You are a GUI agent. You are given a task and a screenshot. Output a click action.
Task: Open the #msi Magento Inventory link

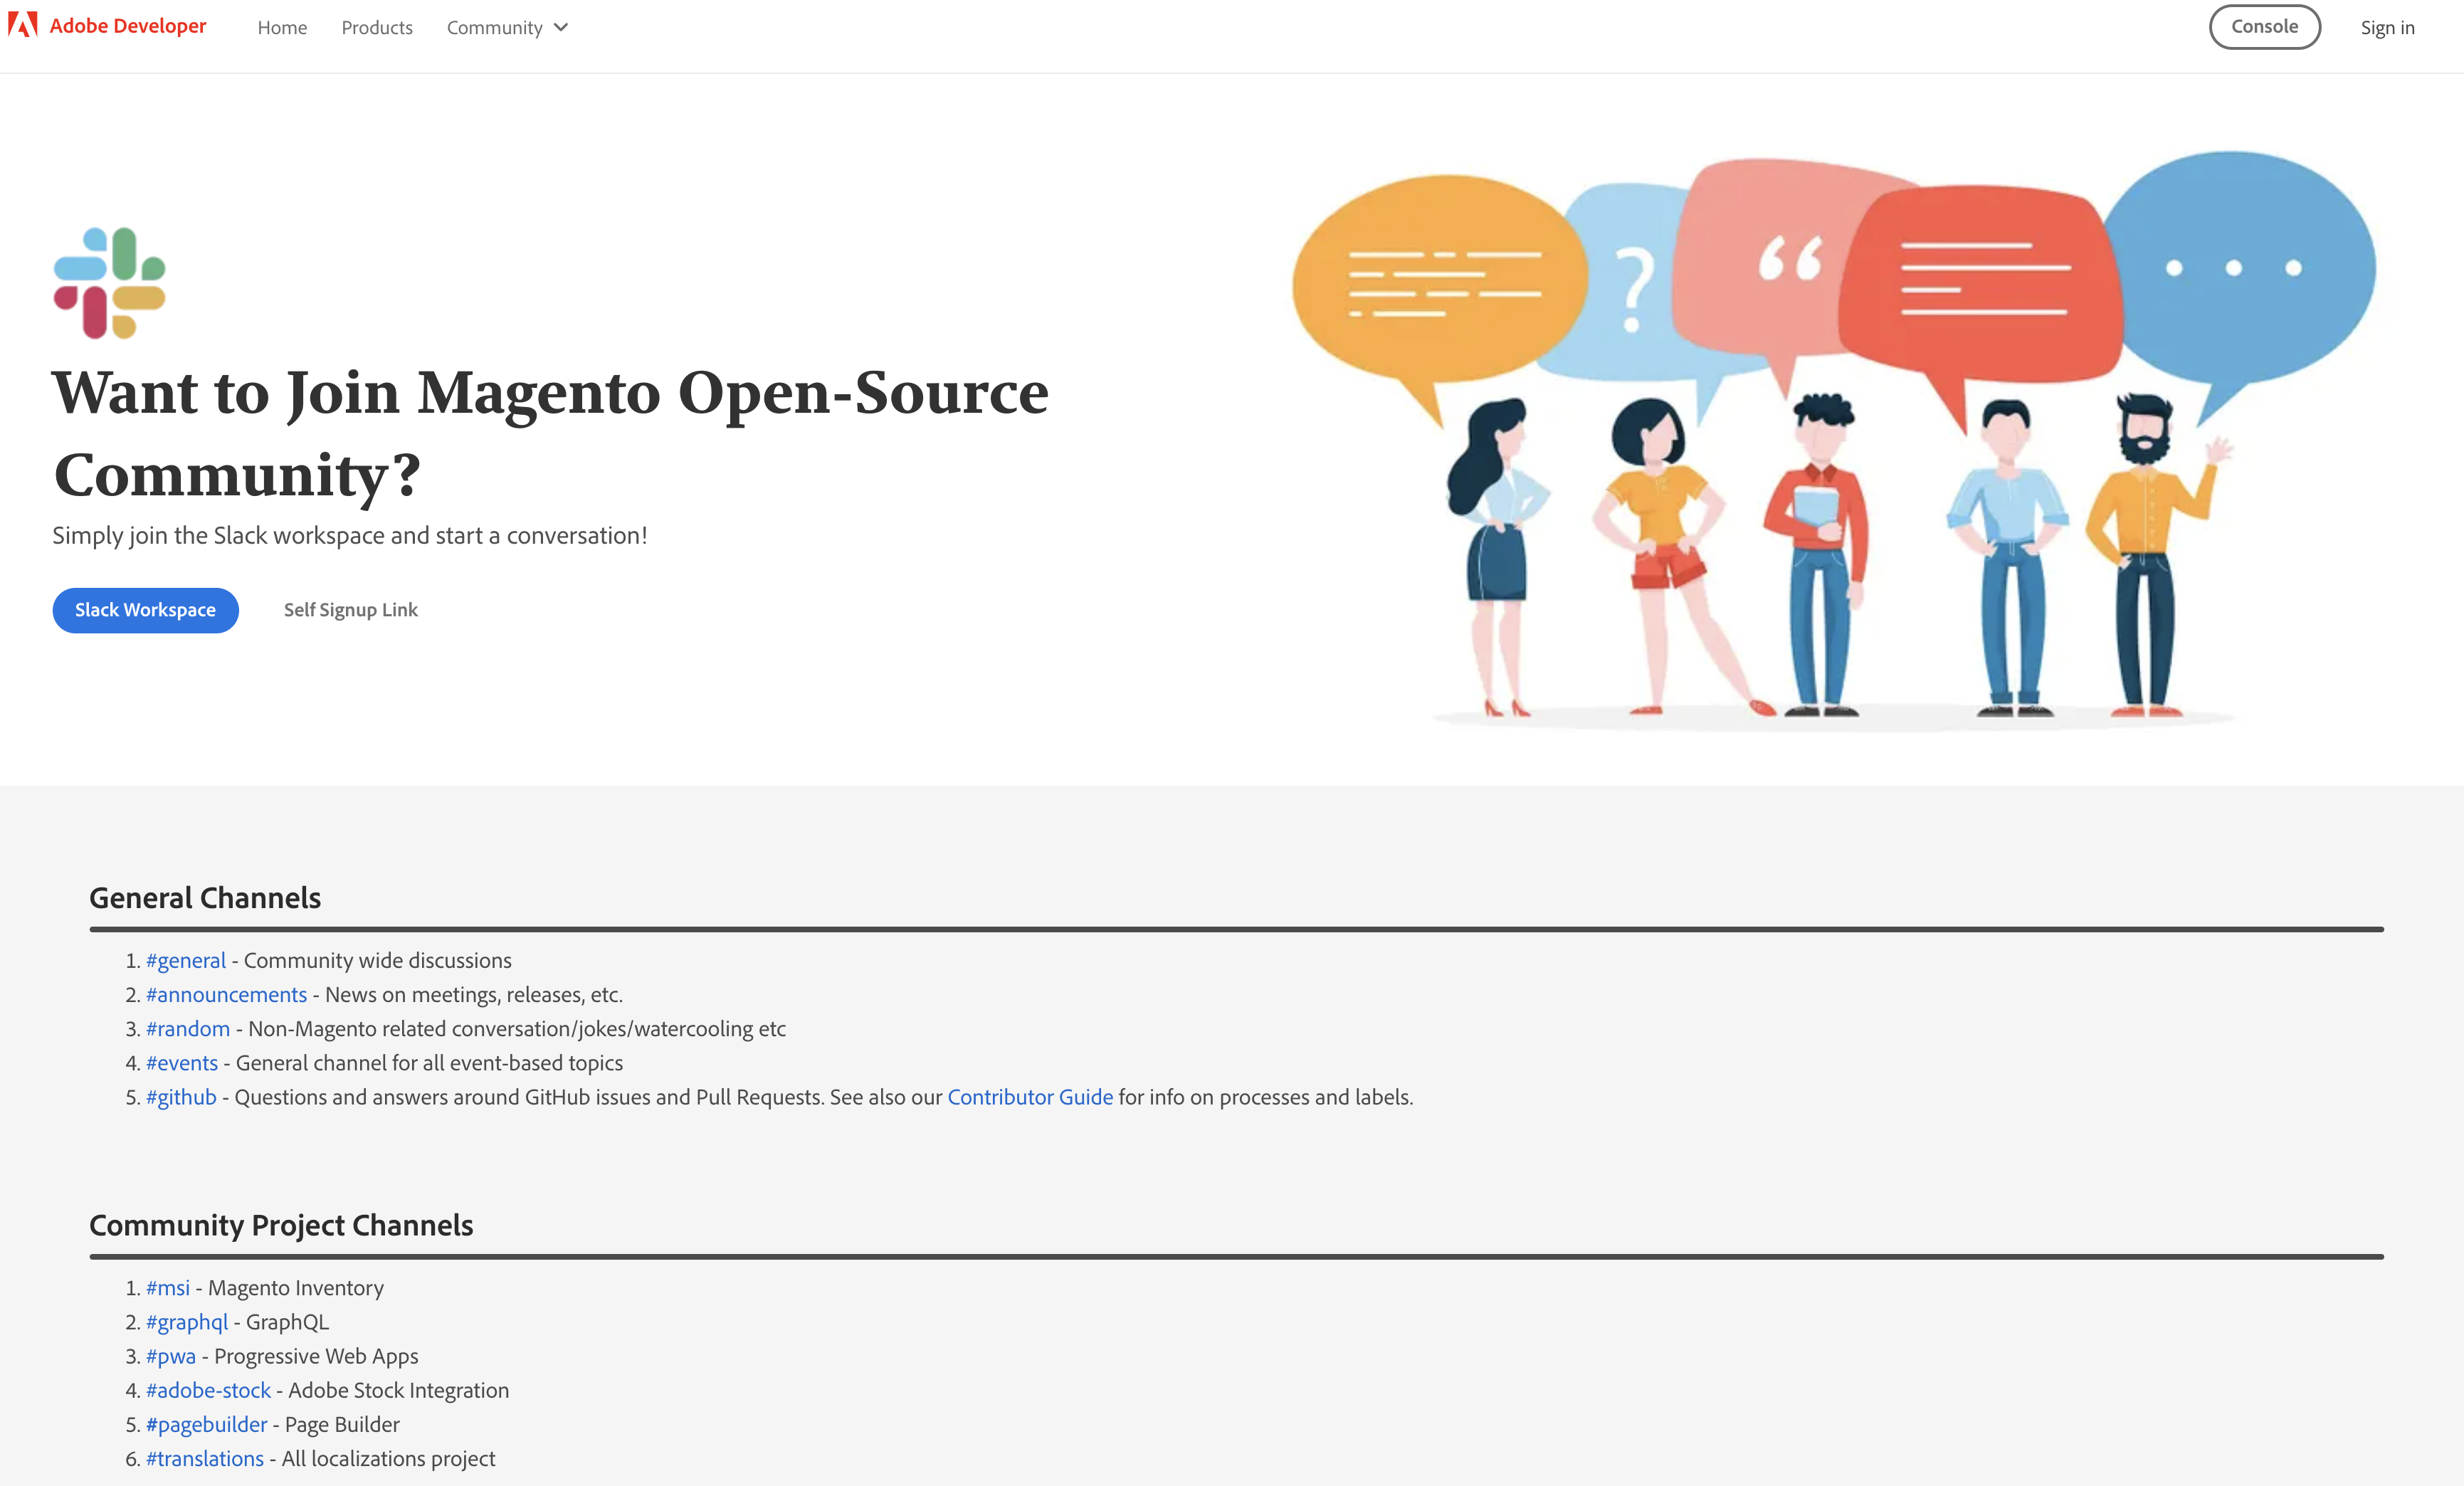(168, 1288)
